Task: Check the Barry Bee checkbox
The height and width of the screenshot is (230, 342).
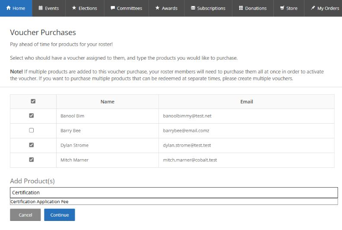Action: click(x=31, y=130)
